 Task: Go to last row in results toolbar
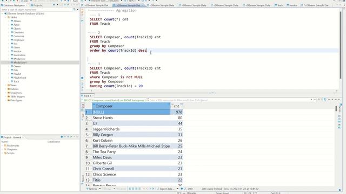tap(154, 189)
